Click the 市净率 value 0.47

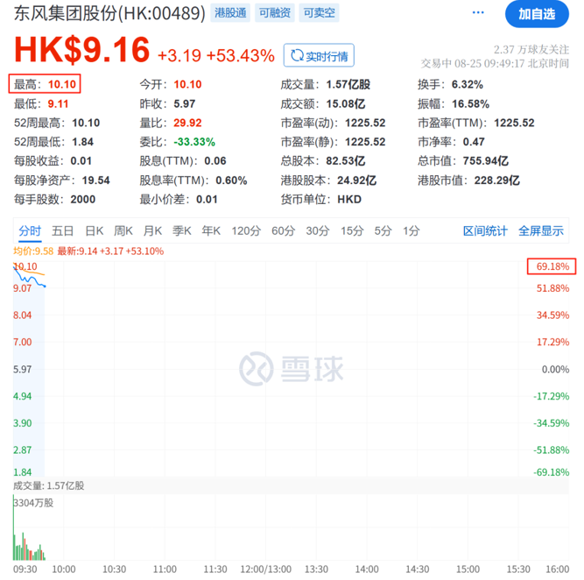click(474, 142)
